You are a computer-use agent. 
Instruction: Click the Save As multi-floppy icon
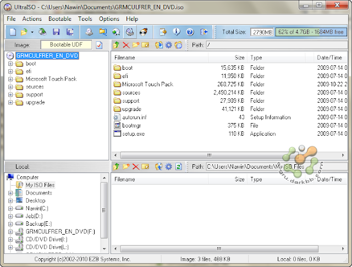pos(70,32)
